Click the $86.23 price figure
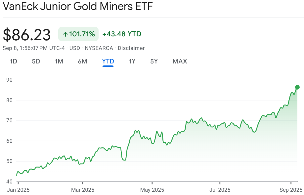 click(27, 35)
